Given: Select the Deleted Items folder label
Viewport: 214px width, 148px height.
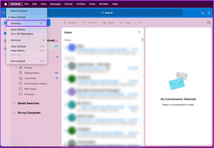Looking at the screenshot, I should (x=32, y=73).
